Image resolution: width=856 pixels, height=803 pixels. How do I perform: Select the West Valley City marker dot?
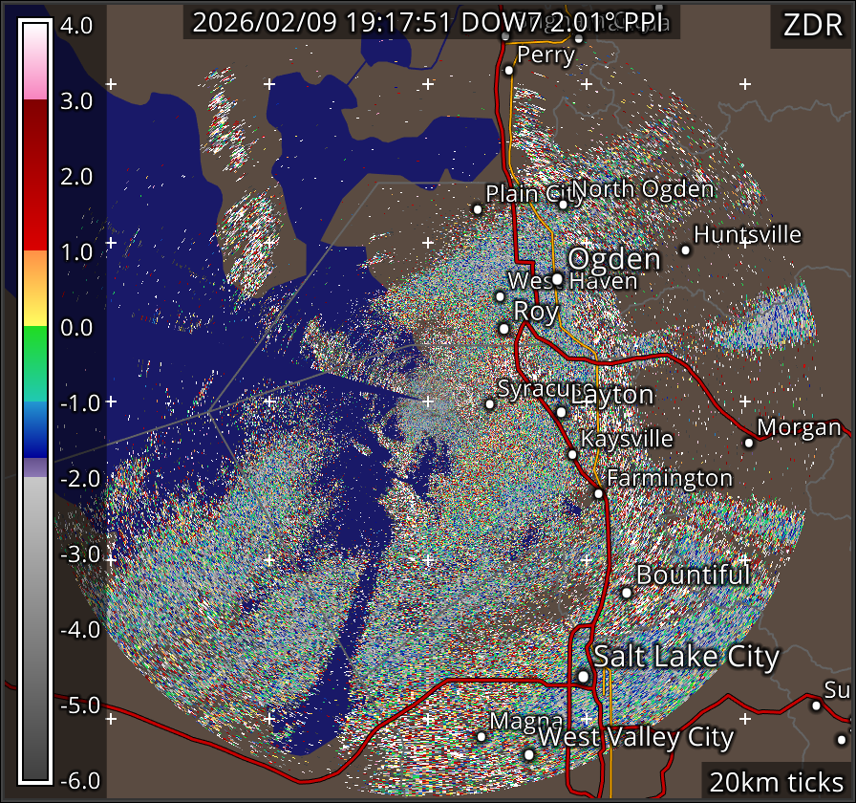tap(528, 754)
